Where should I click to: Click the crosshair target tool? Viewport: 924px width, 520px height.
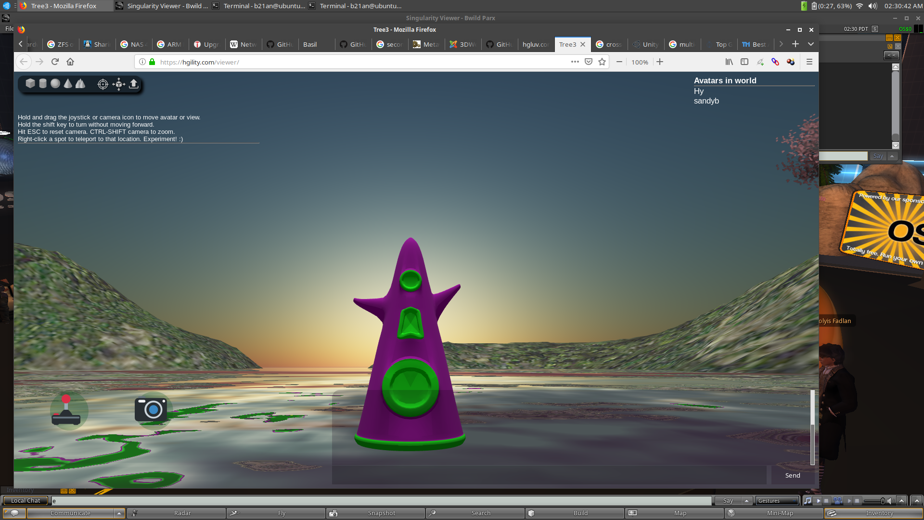(x=103, y=84)
